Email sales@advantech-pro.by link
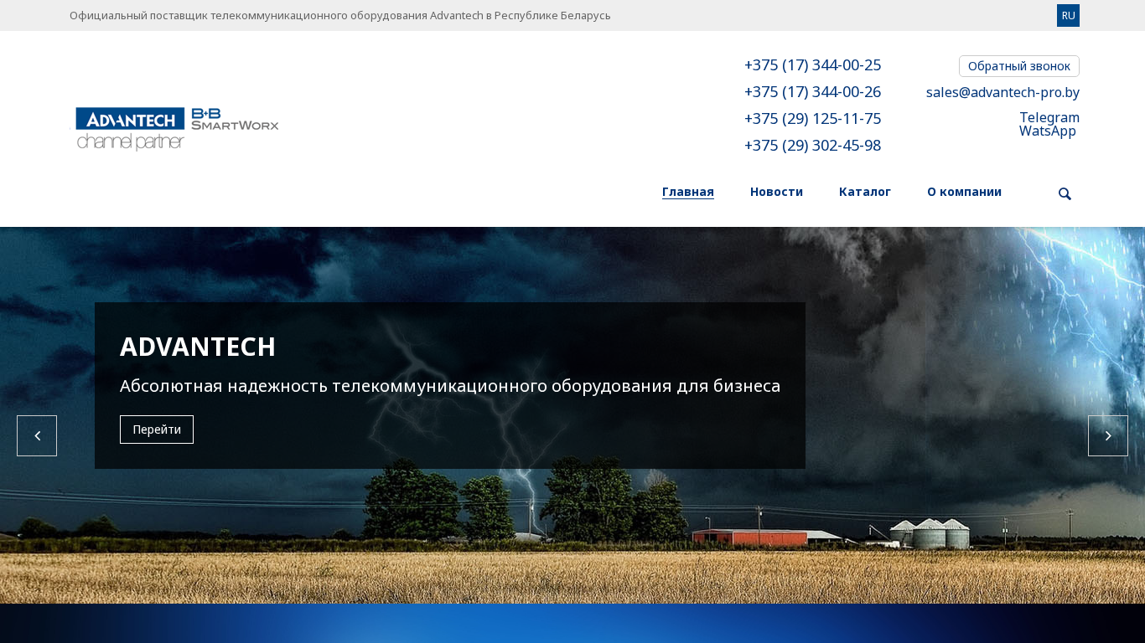Viewport: 1145px width, 643px height. tap(1003, 92)
